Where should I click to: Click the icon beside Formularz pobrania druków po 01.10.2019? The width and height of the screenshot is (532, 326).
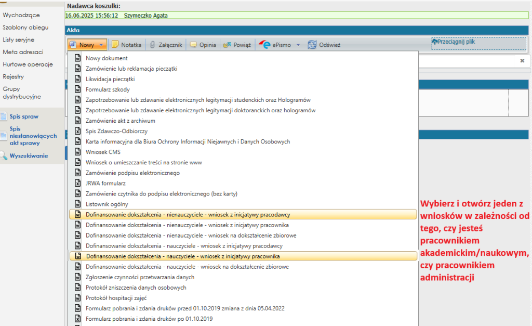click(78, 319)
